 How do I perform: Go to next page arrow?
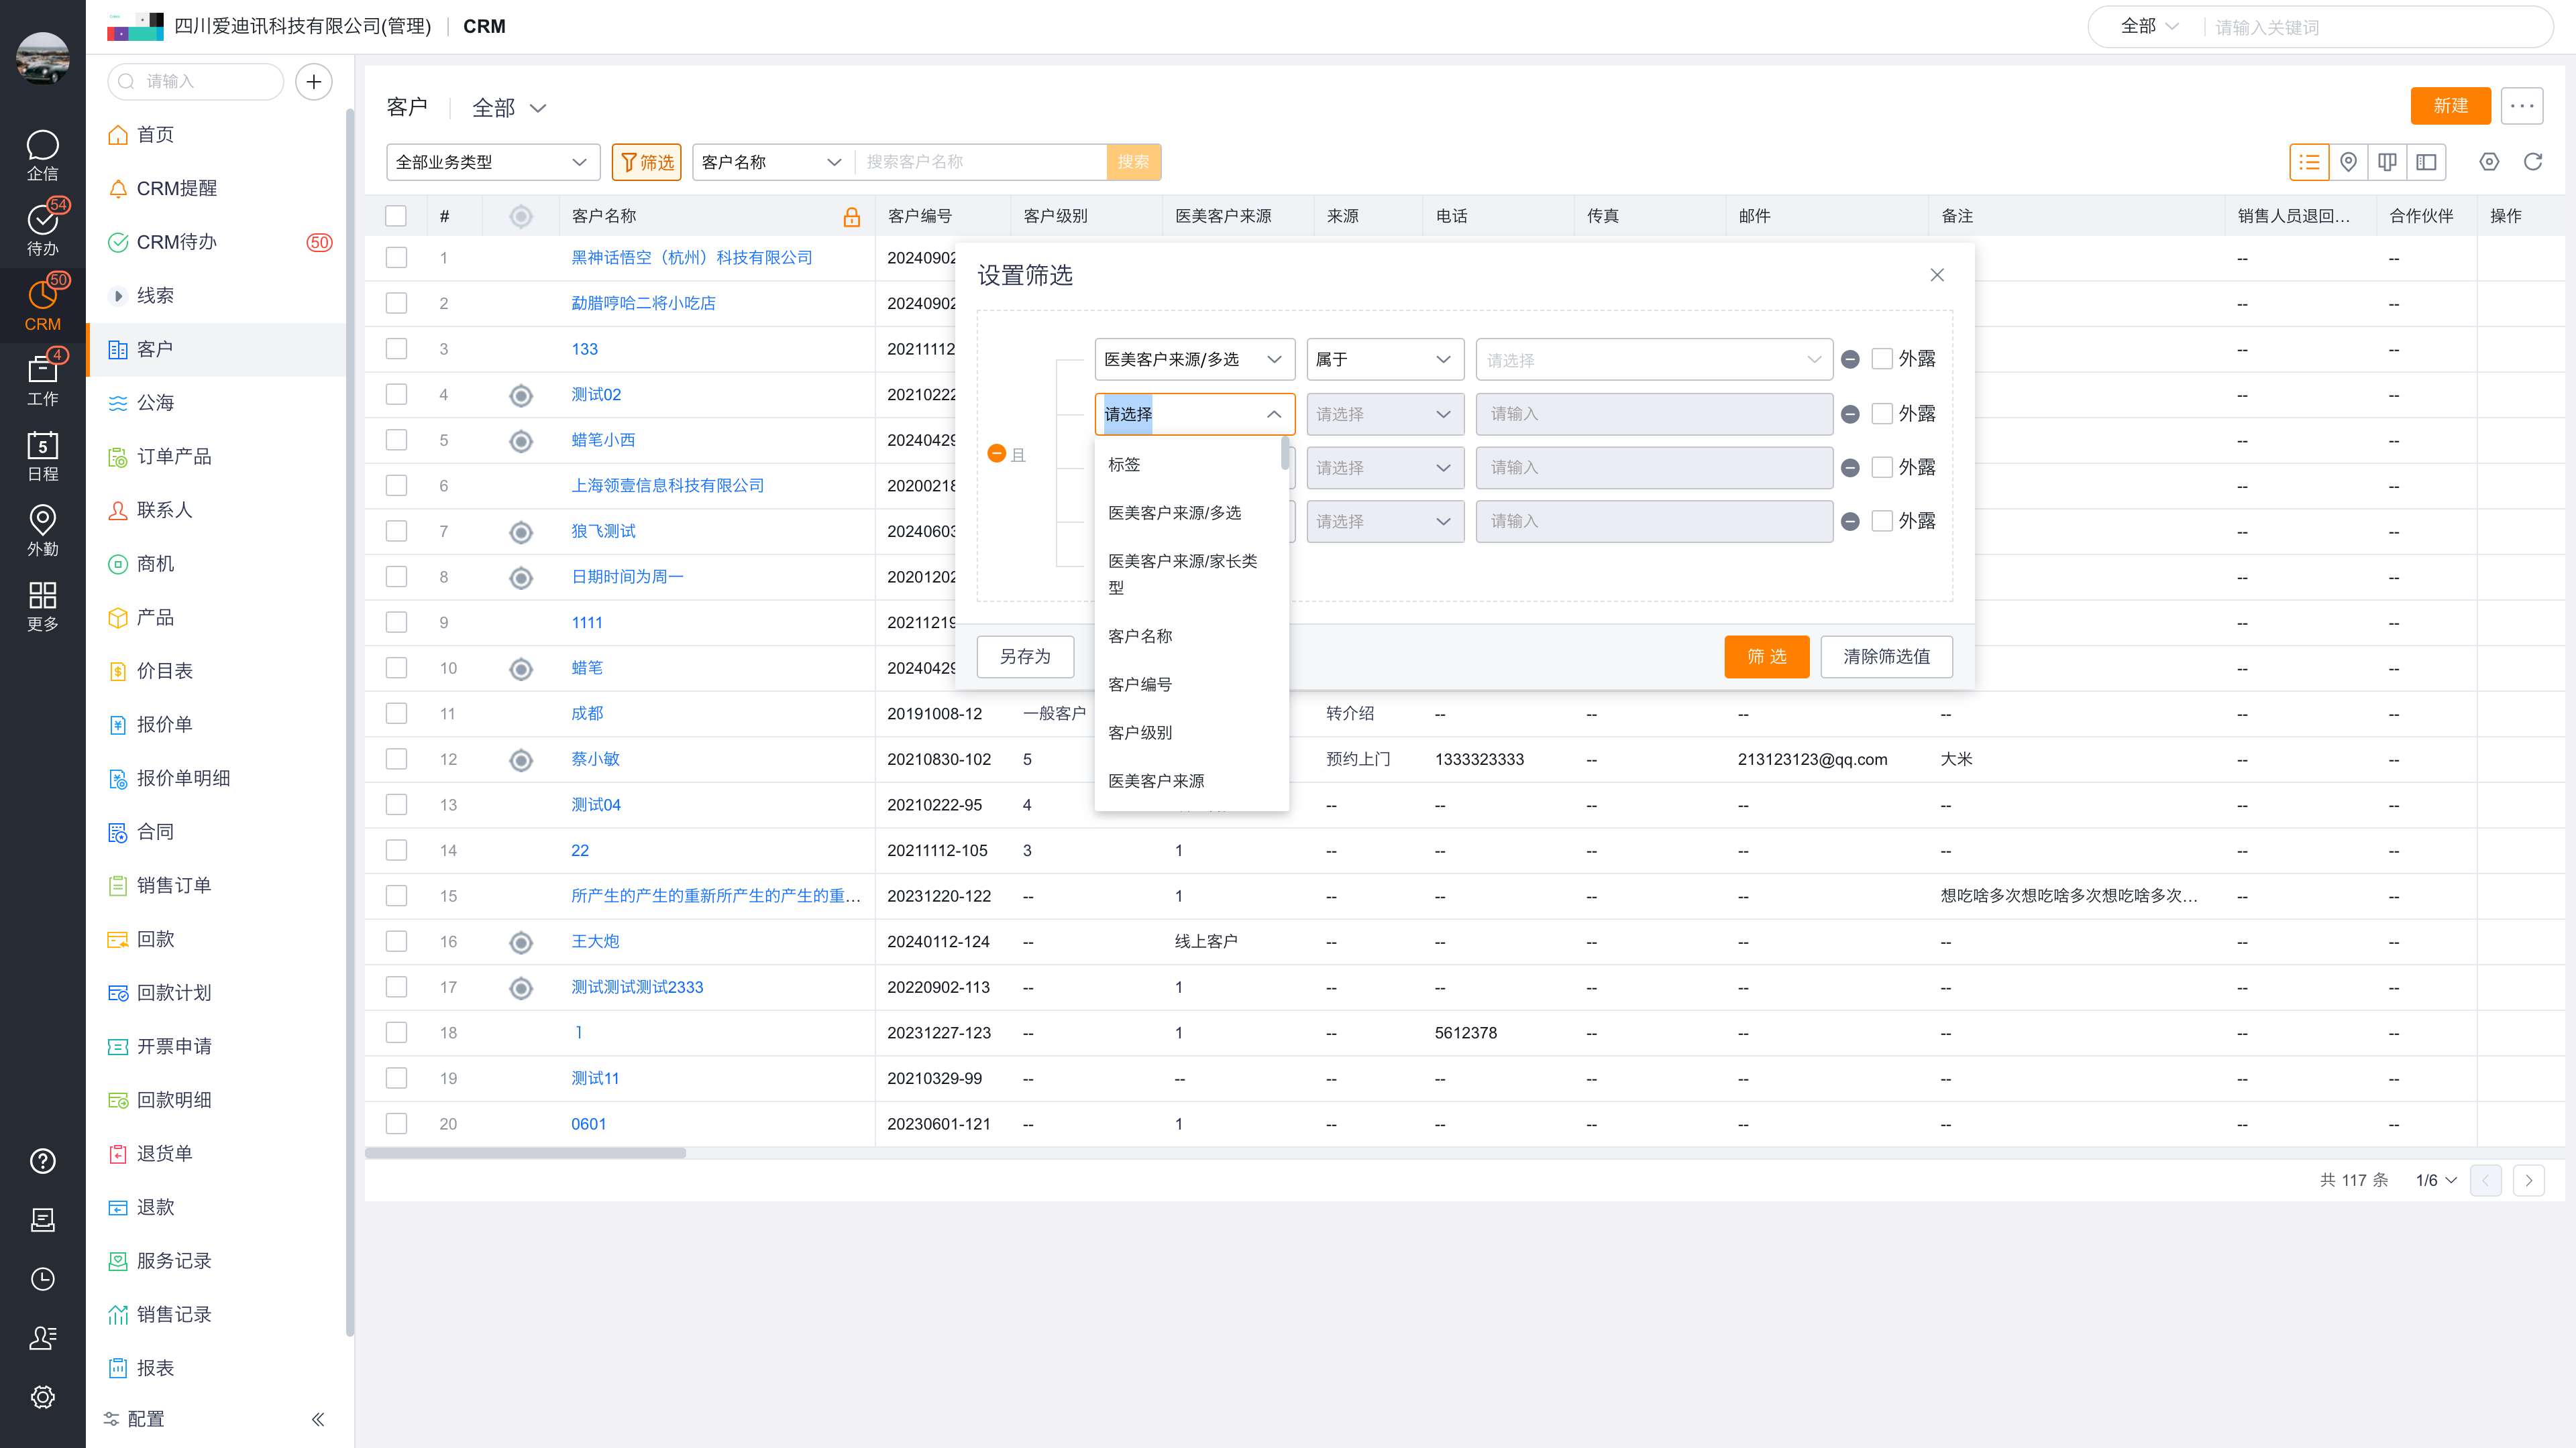pyautogui.click(x=2529, y=1180)
